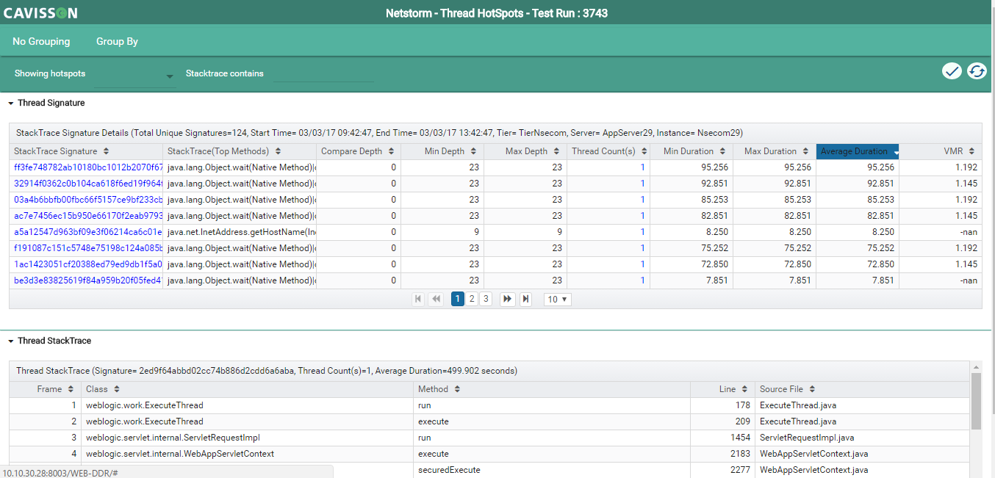This screenshot has width=995, height=478.
Task: Click the securedExecute method cell
Action: pos(552,470)
